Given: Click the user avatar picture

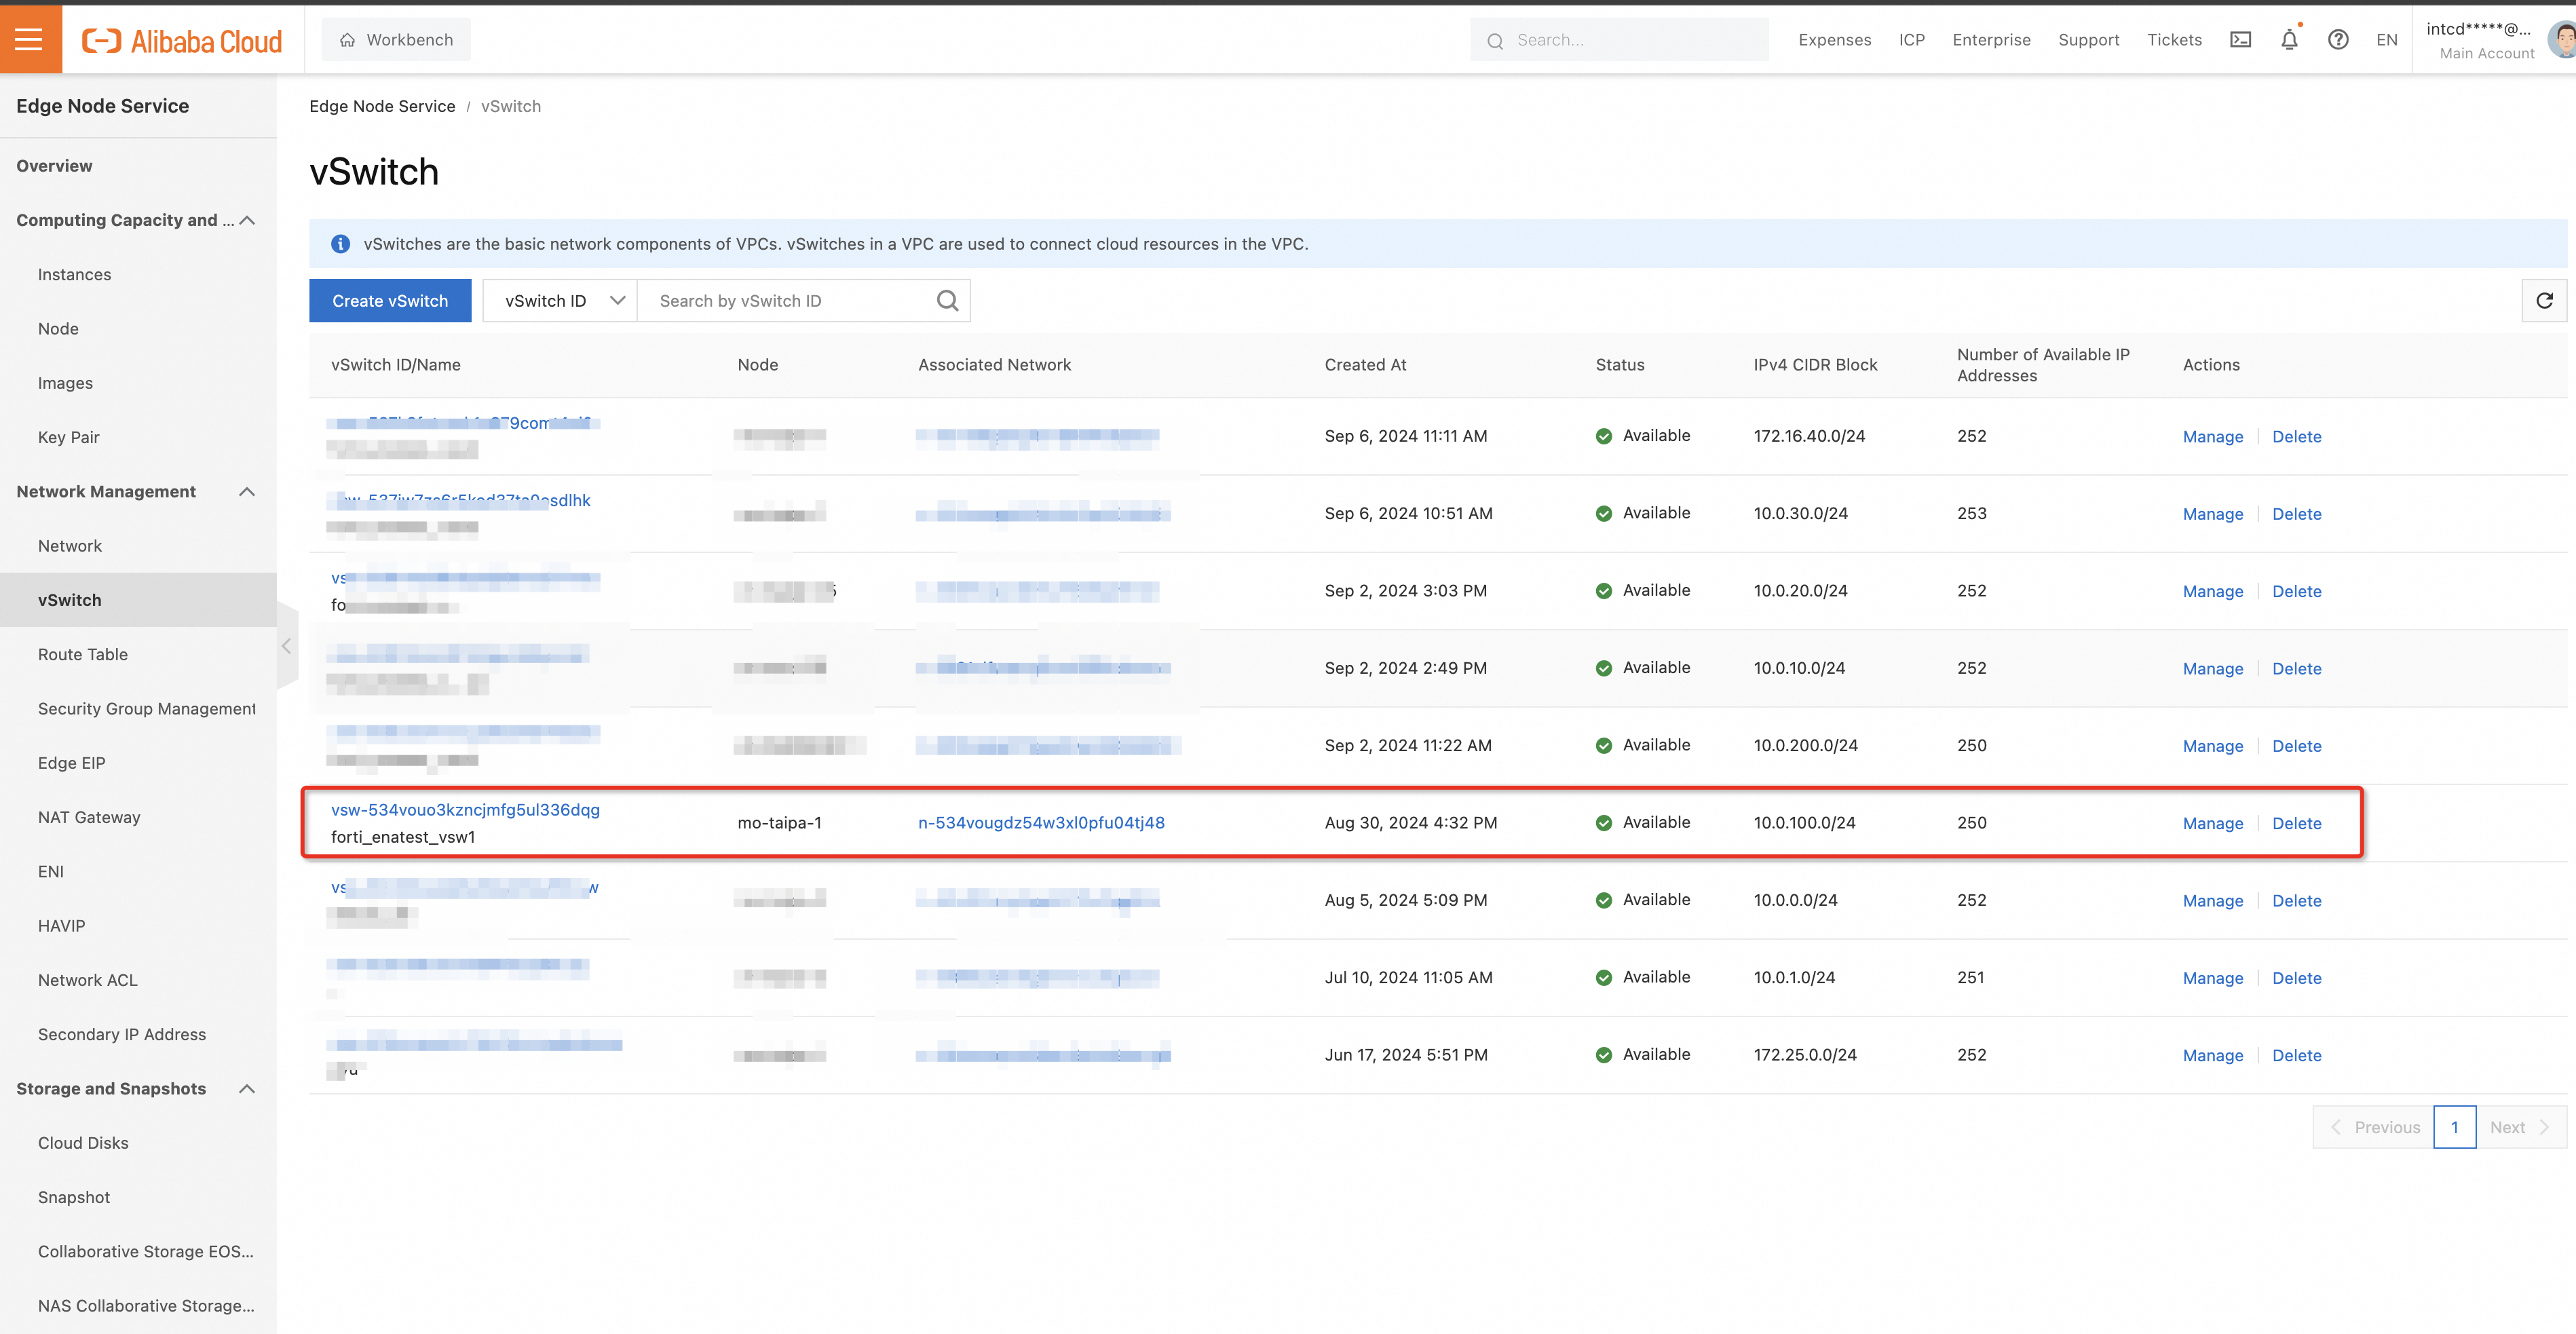Looking at the screenshot, I should click(2563, 40).
